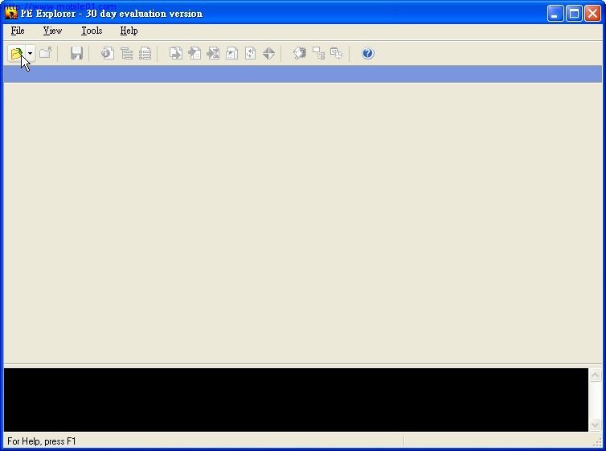Click the log panel scroll down arrow
606x451 pixels.
click(596, 425)
